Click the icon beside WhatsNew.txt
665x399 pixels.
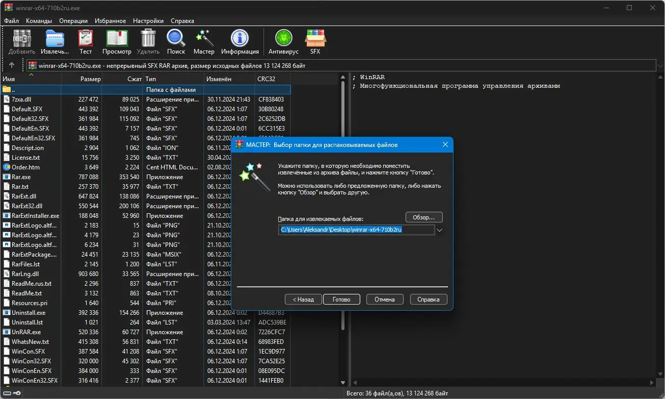(7, 342)
